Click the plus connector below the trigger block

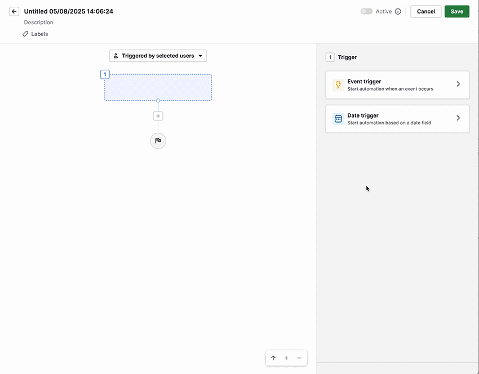(158, 115)
